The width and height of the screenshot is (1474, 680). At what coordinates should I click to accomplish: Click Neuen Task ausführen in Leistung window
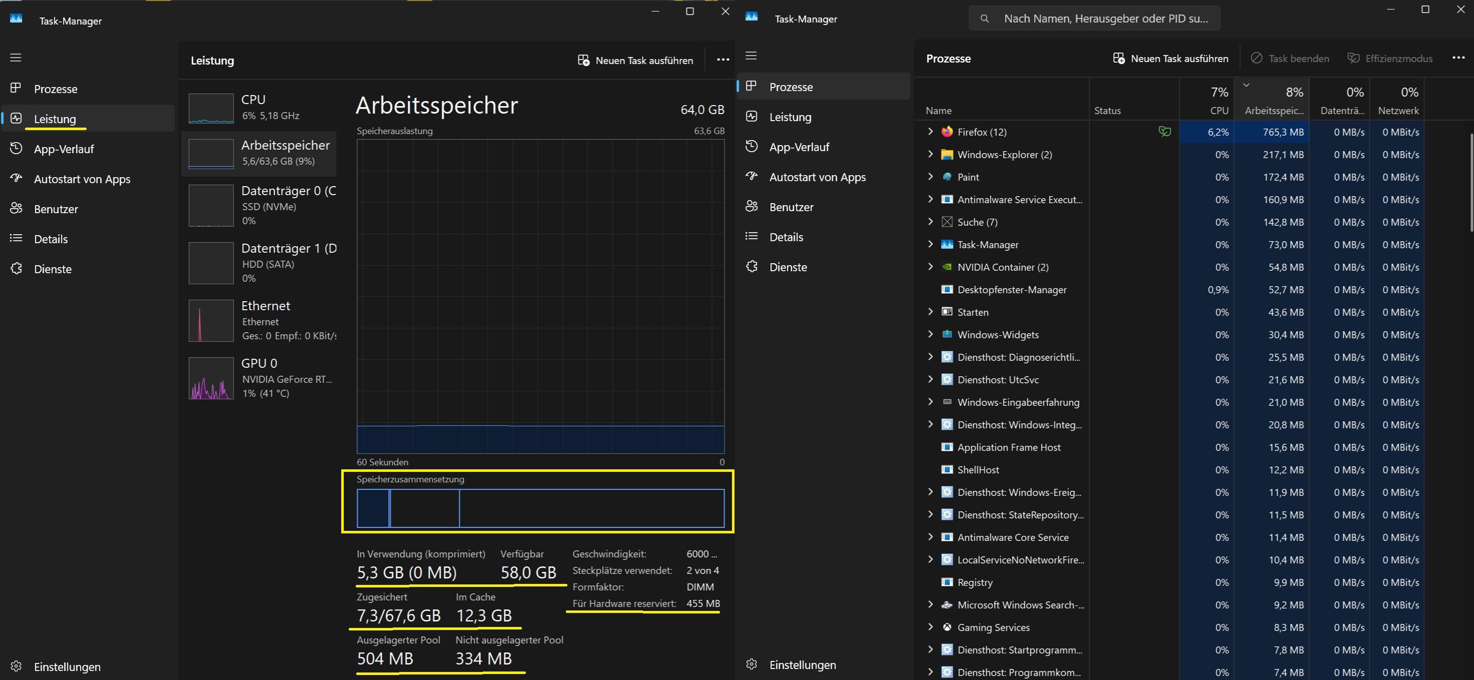pos(635,60)
